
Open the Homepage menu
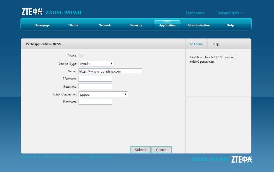point(42,25)
